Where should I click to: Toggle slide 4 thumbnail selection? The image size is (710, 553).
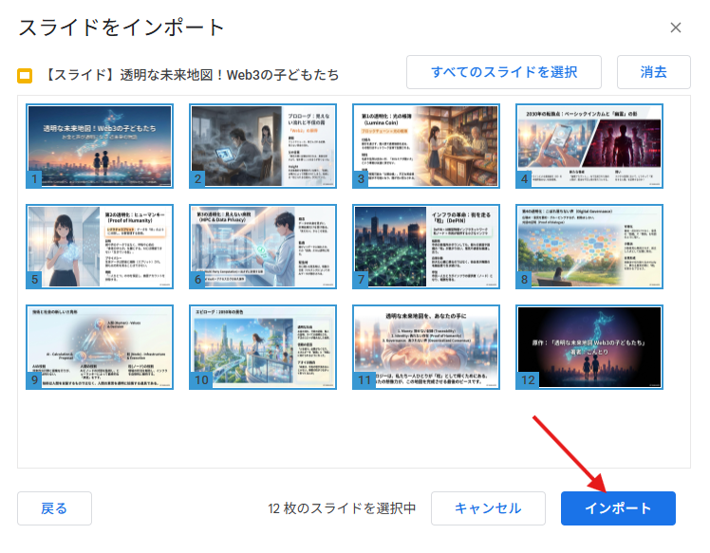coord(589,146)
